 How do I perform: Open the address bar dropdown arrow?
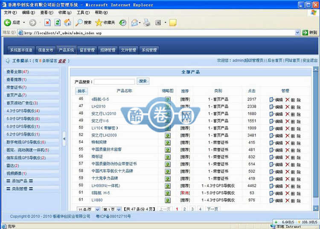click(x=297, y=32)
